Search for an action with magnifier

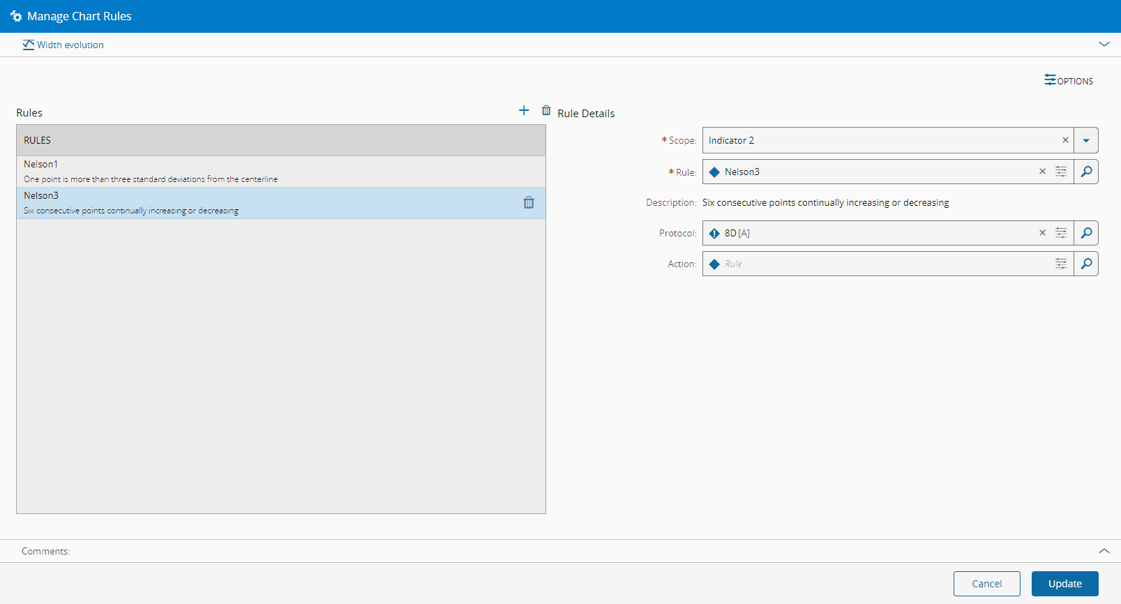1086,264
